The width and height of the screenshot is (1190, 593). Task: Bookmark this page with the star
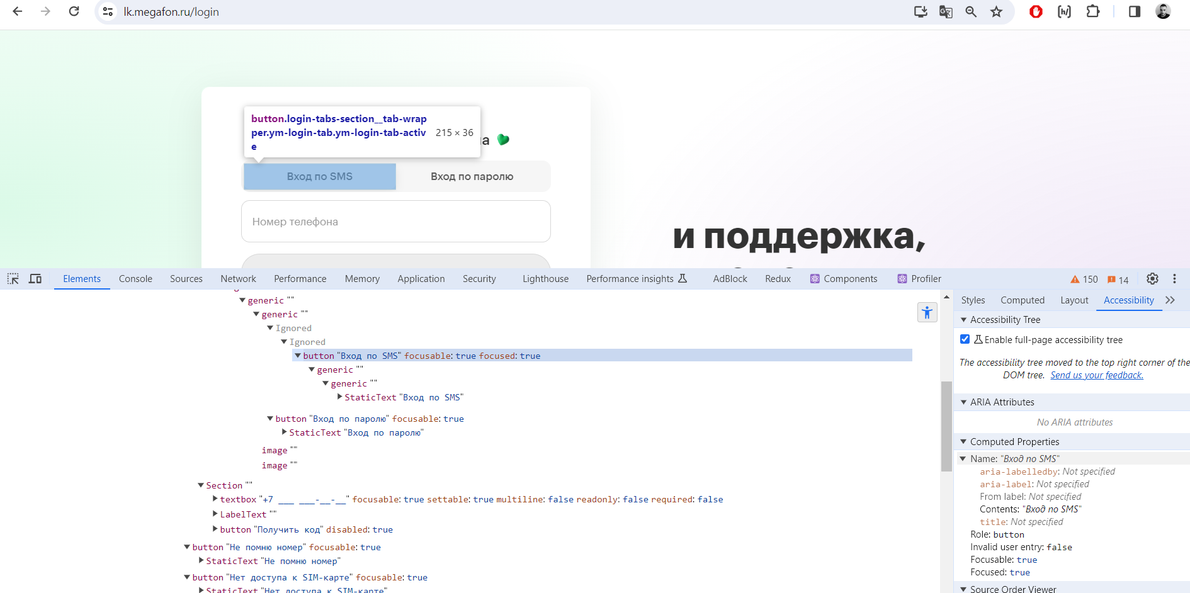(996, 11)
